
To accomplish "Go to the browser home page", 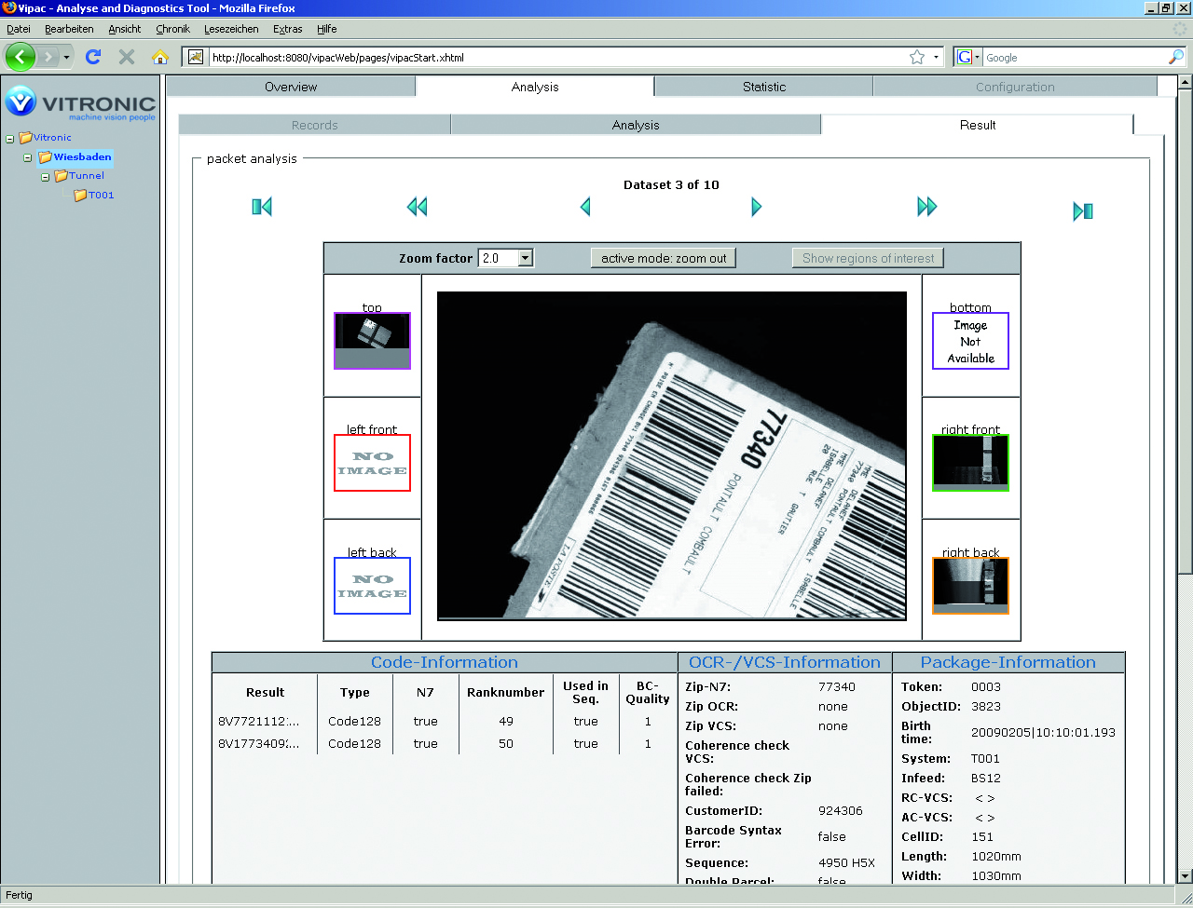I will 160,57.
